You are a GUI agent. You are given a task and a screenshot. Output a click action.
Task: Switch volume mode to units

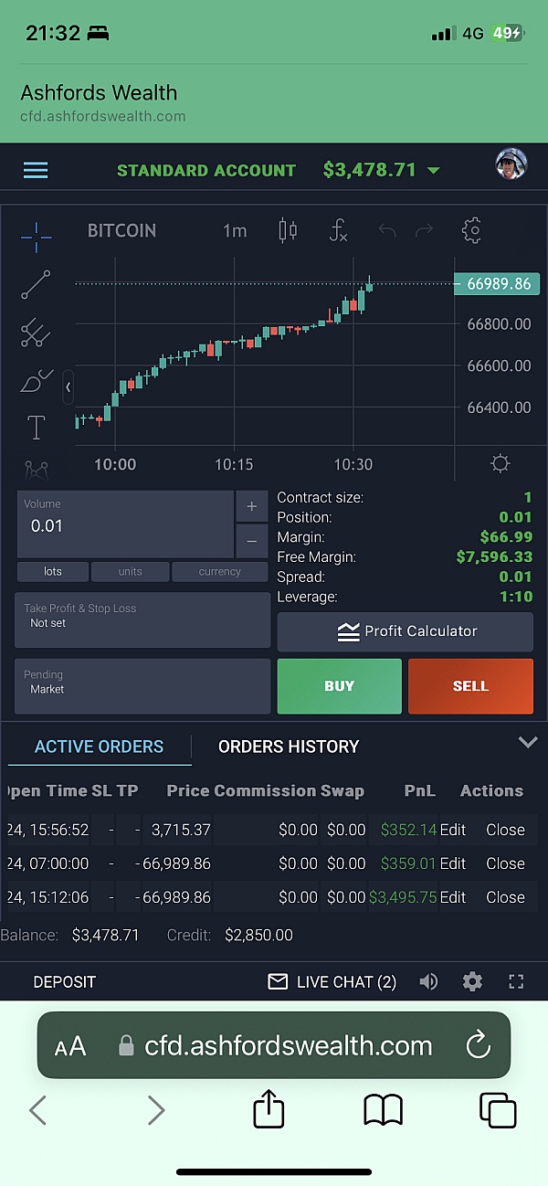(x=130, y=572)
